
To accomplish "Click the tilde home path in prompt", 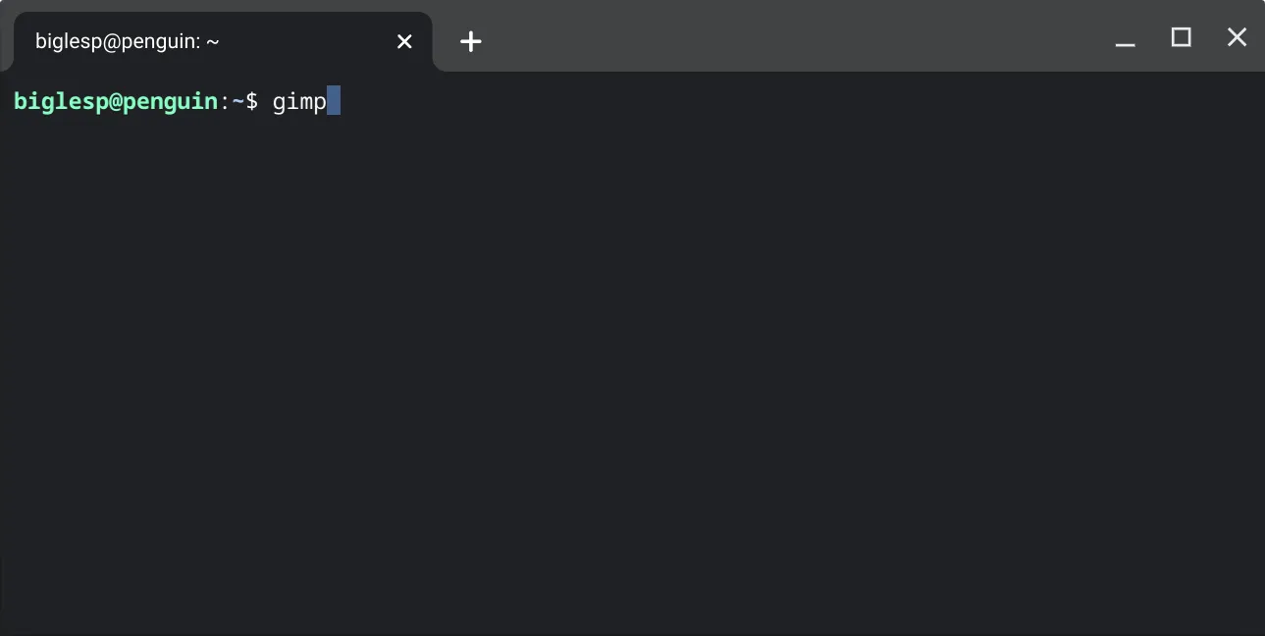I will [x=237, y=101].
